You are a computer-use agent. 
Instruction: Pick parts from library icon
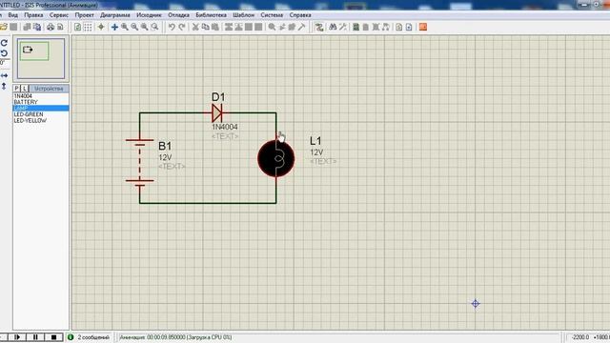[x=272, y=27]
